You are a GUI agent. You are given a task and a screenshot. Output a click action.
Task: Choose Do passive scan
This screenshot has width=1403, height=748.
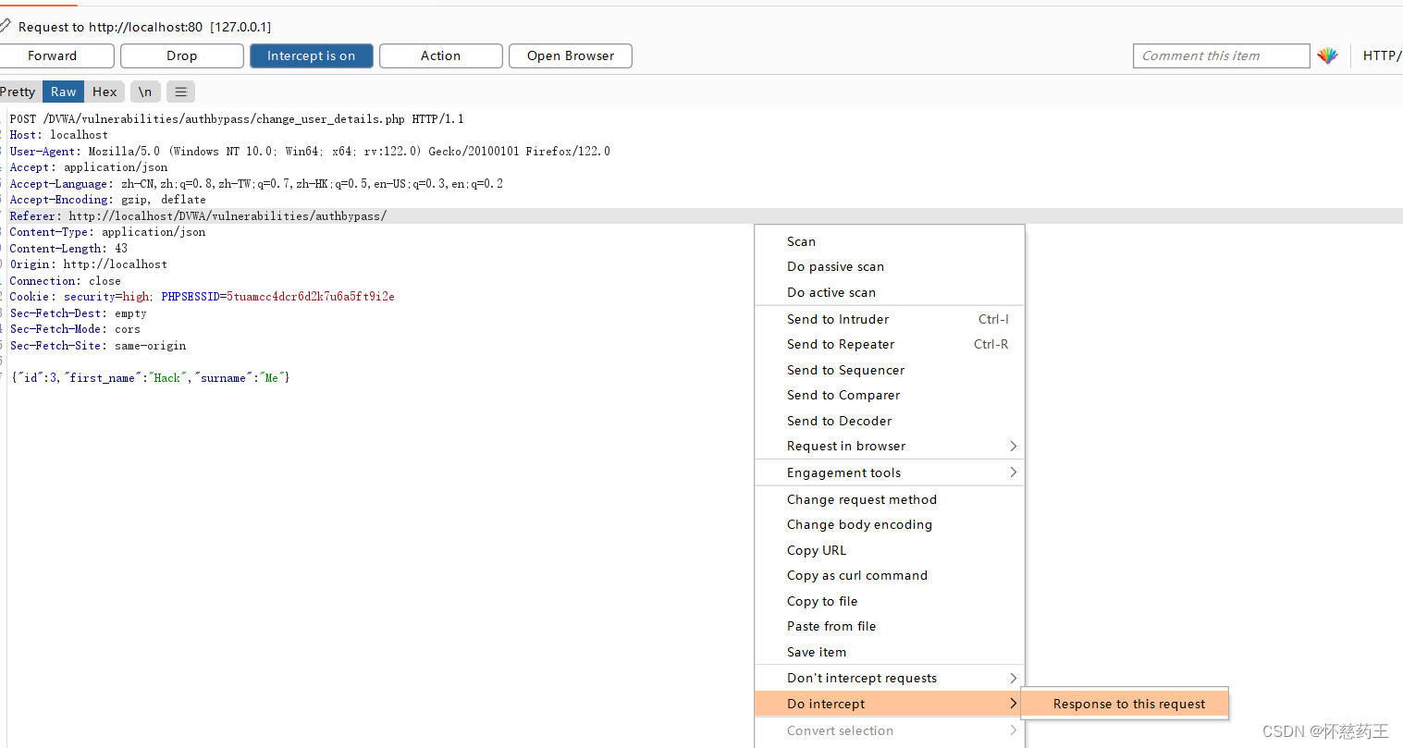click(x=890, y=266)
